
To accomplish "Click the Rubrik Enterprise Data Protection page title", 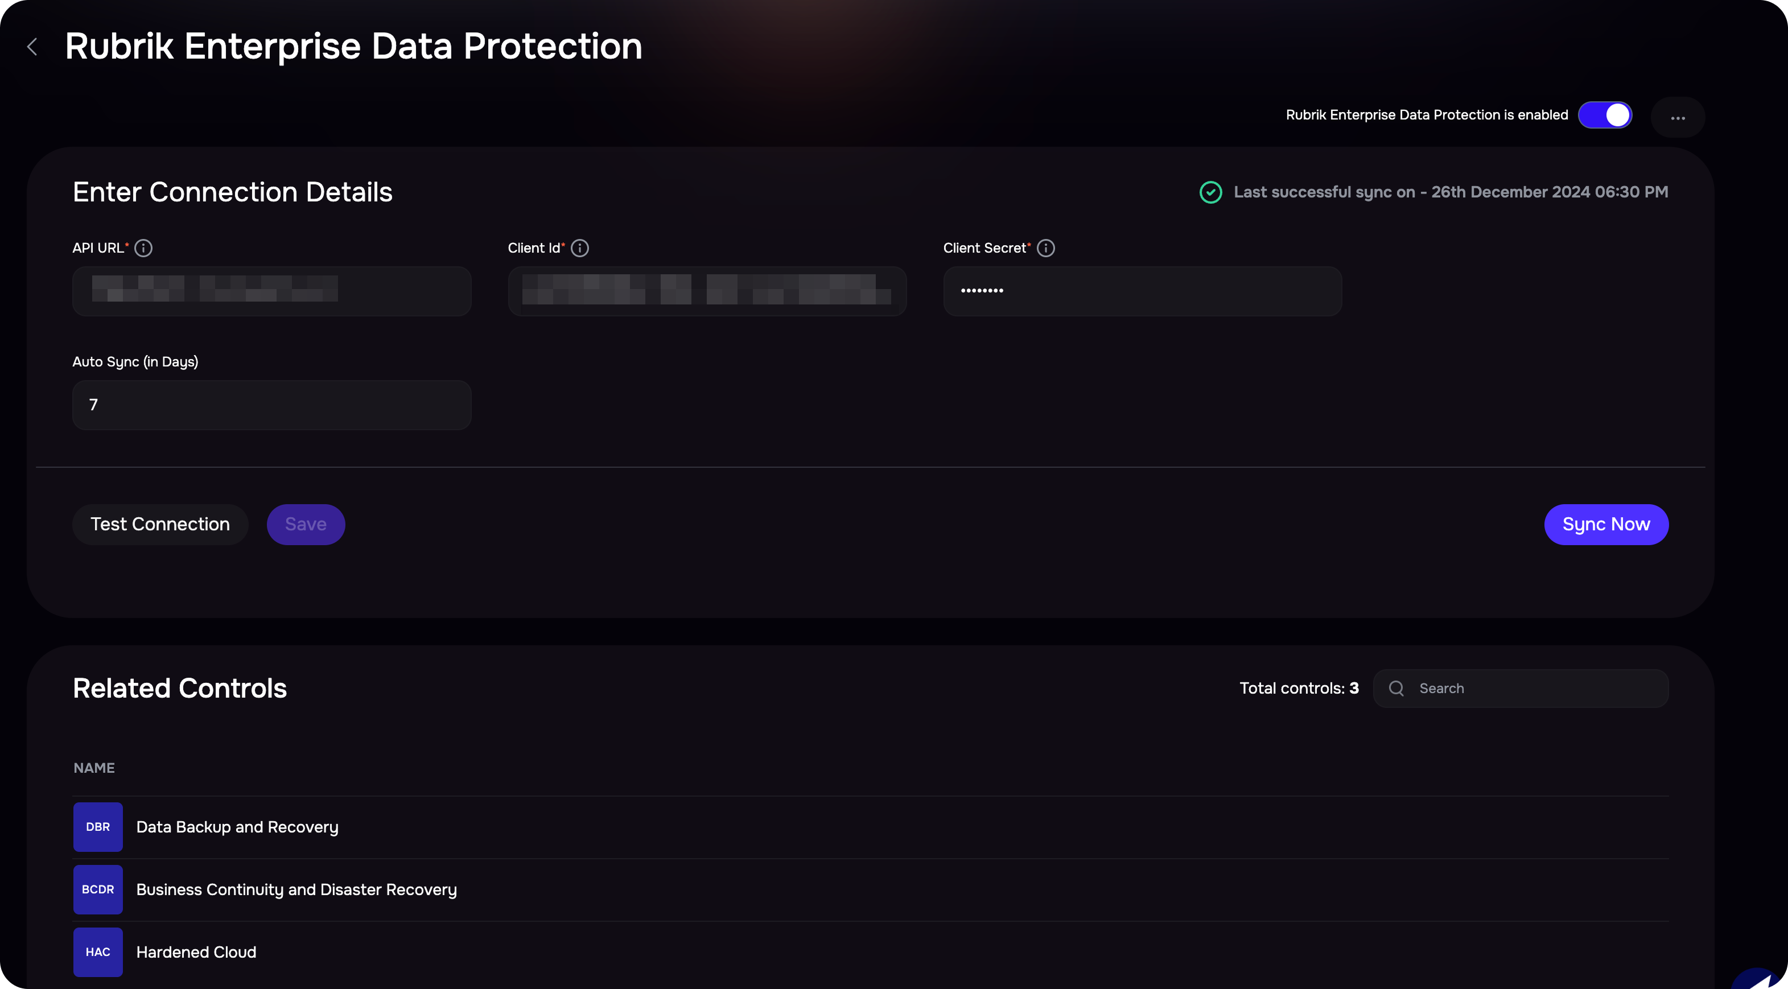I will click(354, 47).
